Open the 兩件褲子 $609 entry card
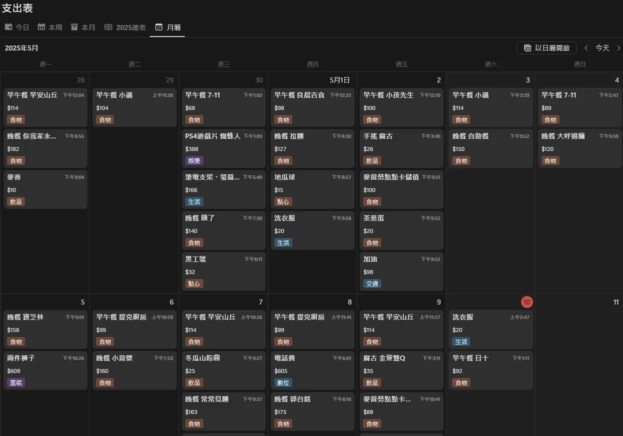 point(45,370)
